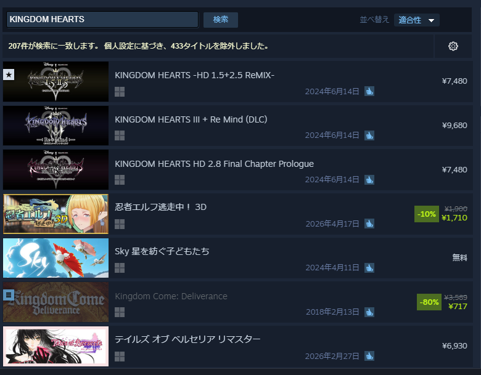This screenshot has height=375, width=481.
Task: Click the KINGDOM HEARTS search text field
Action: [x=102, y=19]
